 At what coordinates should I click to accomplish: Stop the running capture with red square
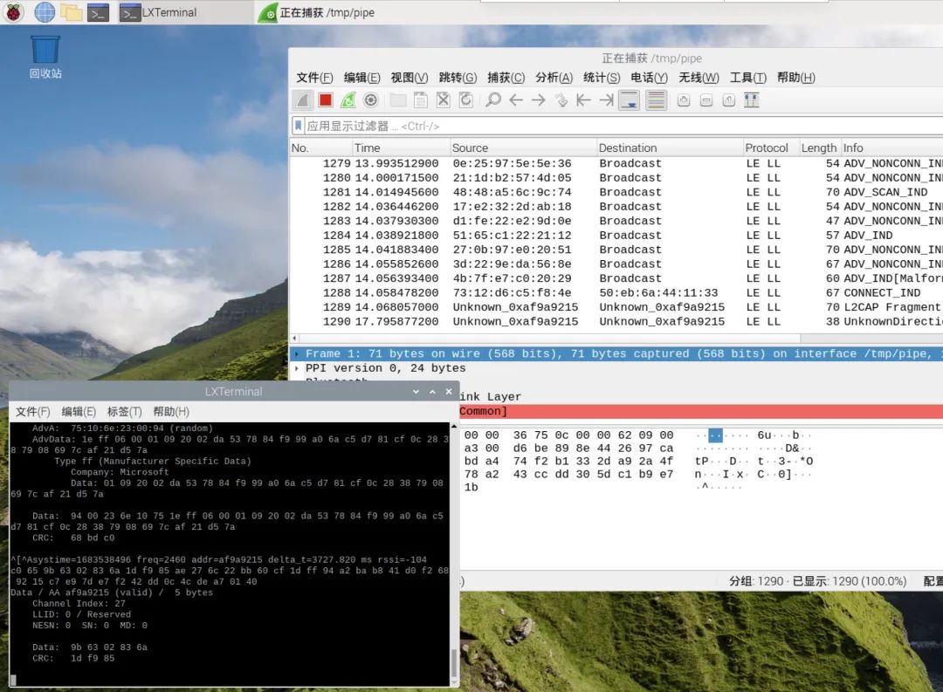(x=326, y=100)
